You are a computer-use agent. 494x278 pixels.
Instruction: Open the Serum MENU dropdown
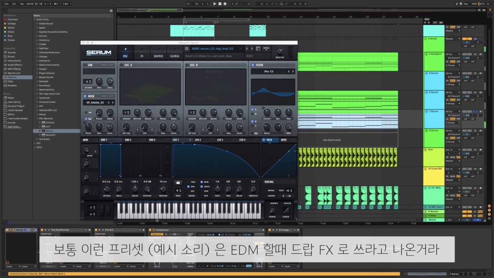[266, 49]
